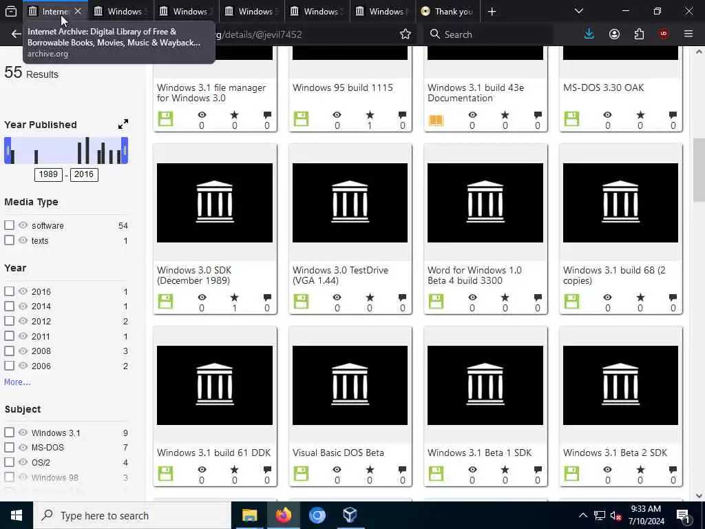Open Windows 3.1 build 68 (2 copies) link
This screenshot has height=529, width=705.
click(614, 276)
